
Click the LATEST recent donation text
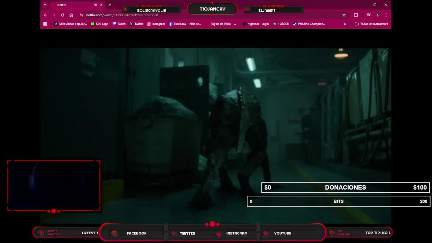(90, 233)
